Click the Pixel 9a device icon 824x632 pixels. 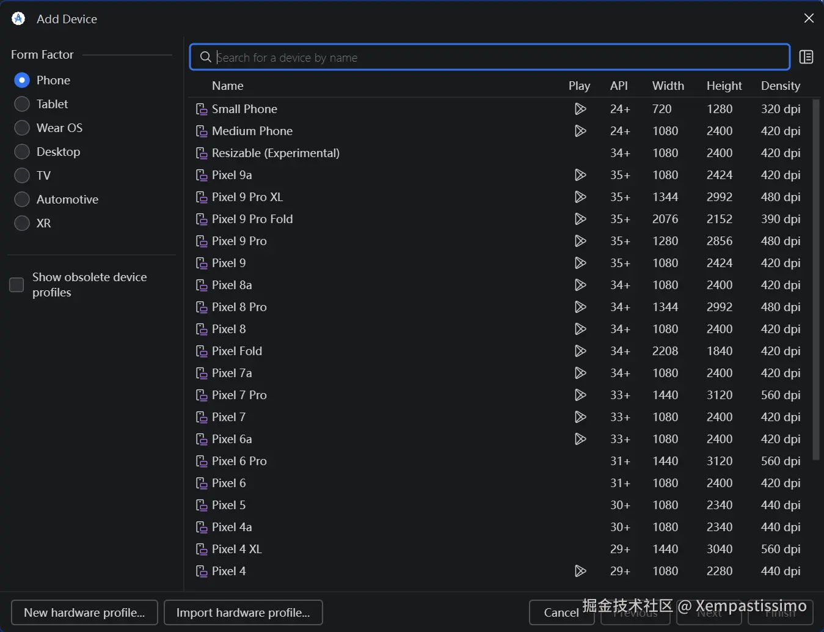tap(202, 175)
